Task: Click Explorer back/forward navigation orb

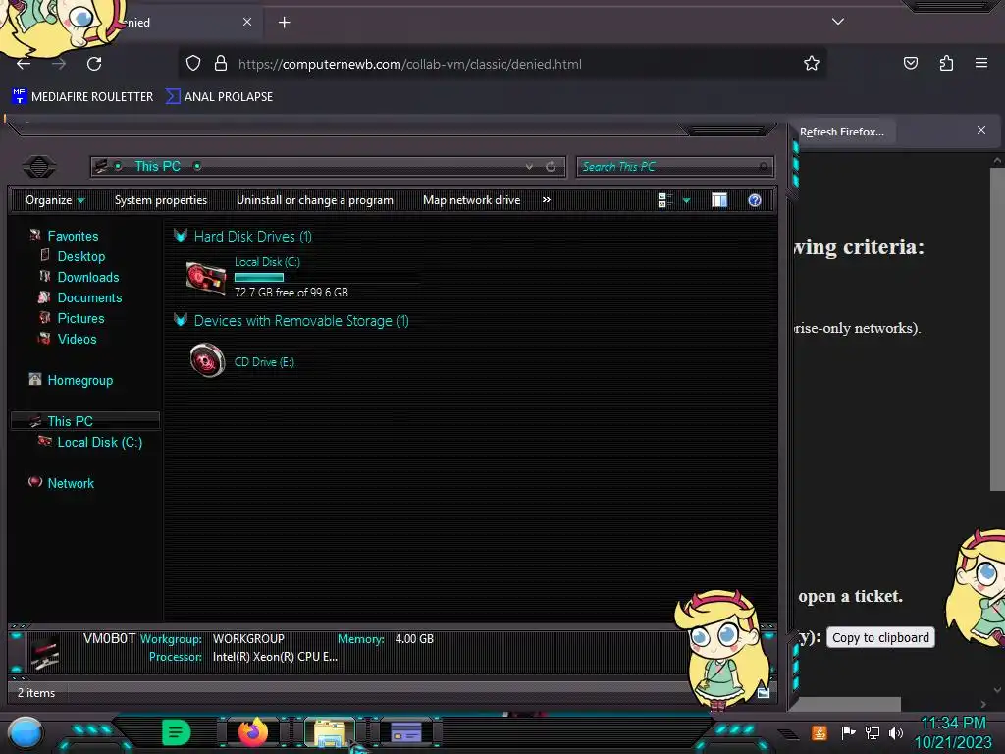Action: point(39,167)
